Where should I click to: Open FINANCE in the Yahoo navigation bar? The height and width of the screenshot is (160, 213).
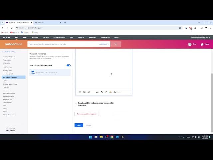(x=35, y=37)
